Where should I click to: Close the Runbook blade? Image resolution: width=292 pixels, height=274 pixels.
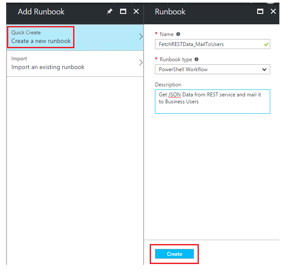273,12
